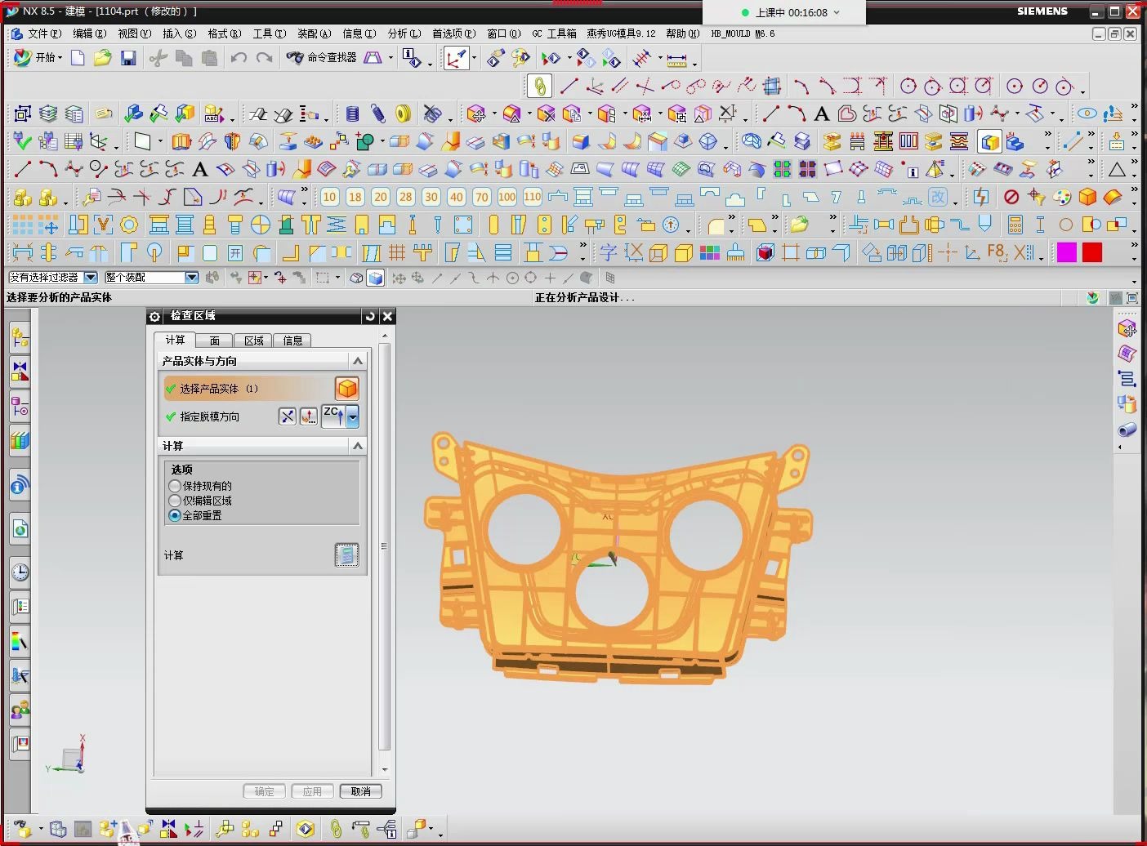Switch to the 区域 tab

pyautogui.click(x=253, y=341)
